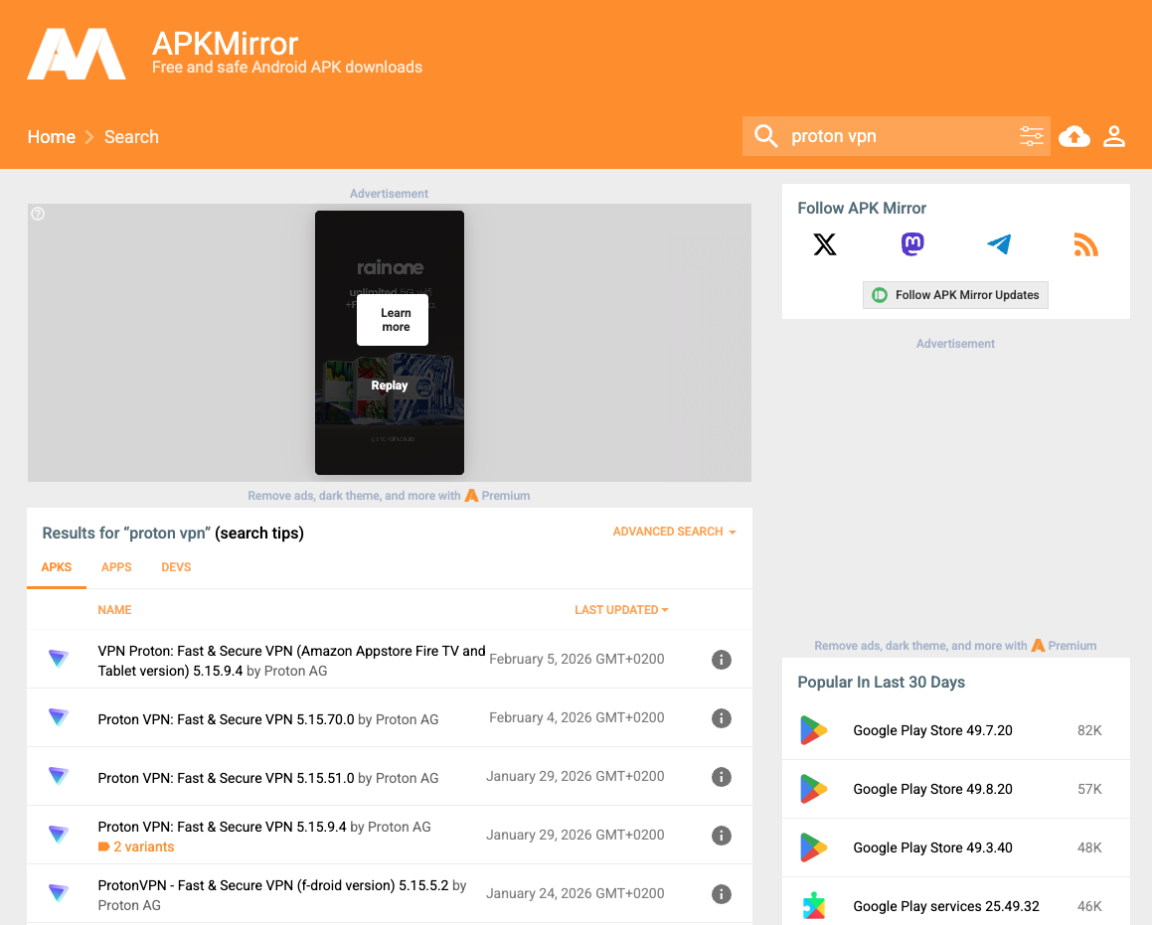Open the 2 variants link
Image resolution: width=1152 pixels, height=925 pixels.
136,847
